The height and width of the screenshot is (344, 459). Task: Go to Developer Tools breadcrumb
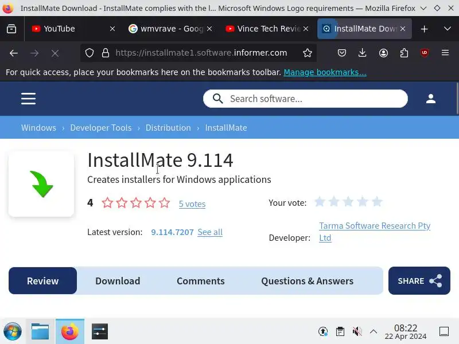tap(101, 128)
